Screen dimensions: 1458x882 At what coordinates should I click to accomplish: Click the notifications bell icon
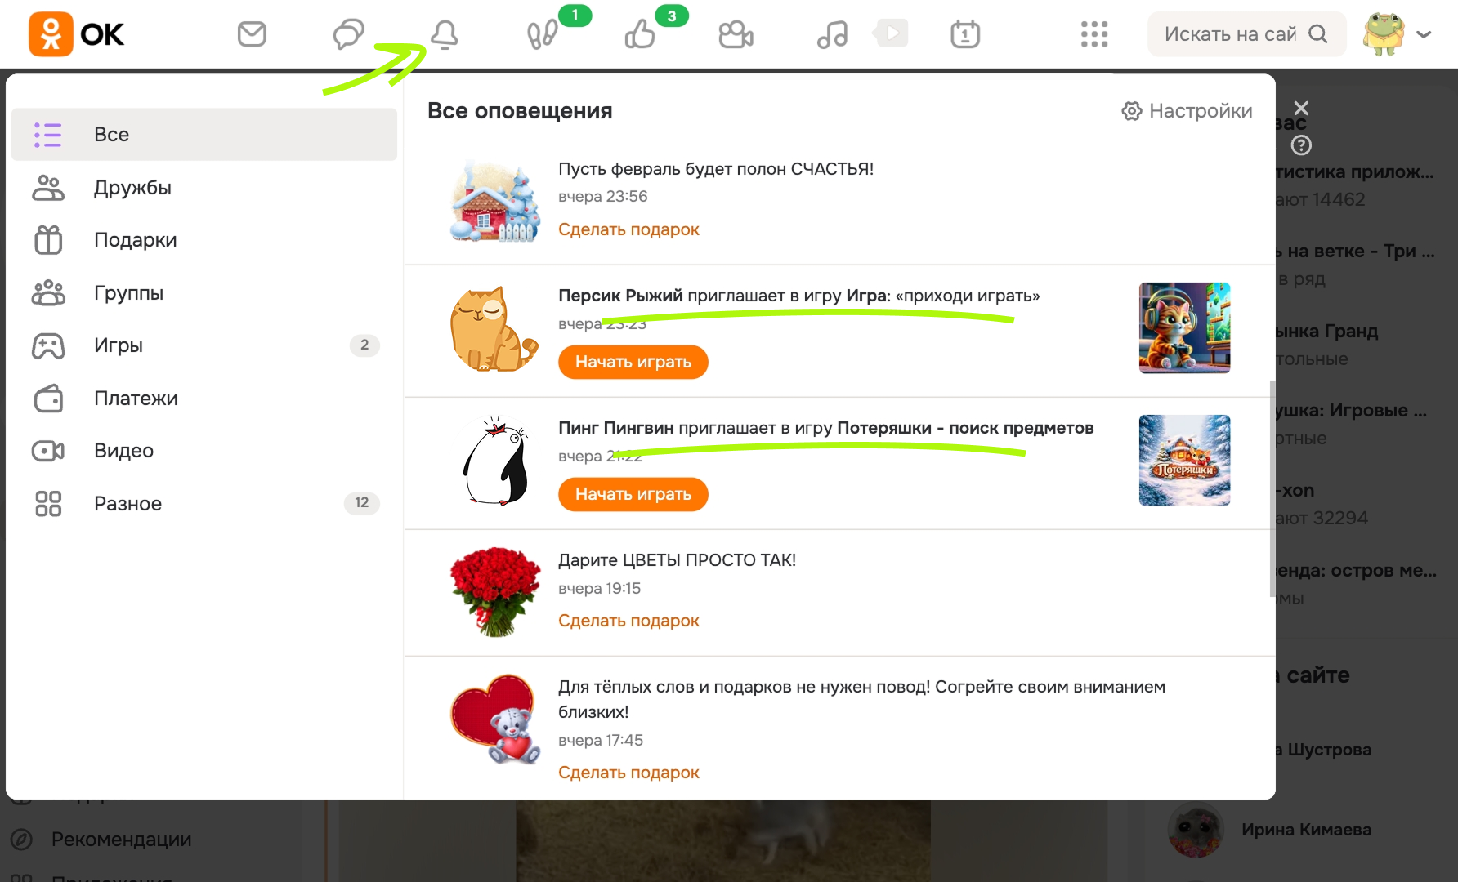coord(445,34)
